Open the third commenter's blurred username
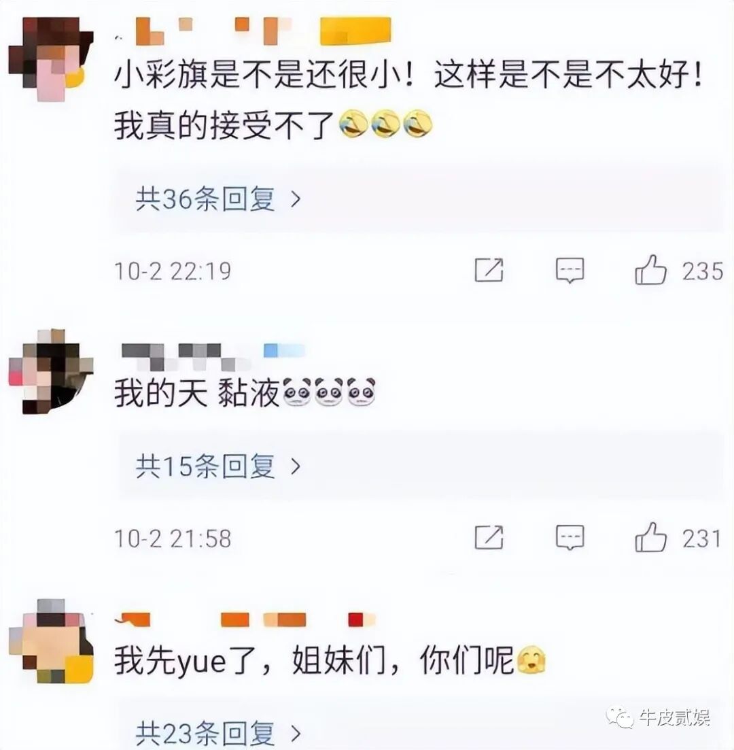734x750 pixels. point(245,619)
